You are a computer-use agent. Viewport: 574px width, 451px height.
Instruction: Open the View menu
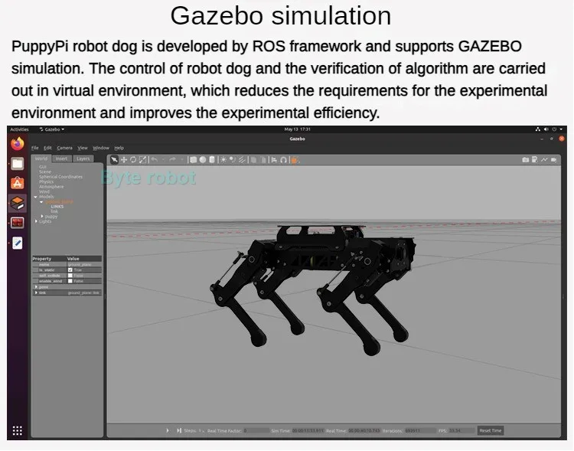pos(83,148)
